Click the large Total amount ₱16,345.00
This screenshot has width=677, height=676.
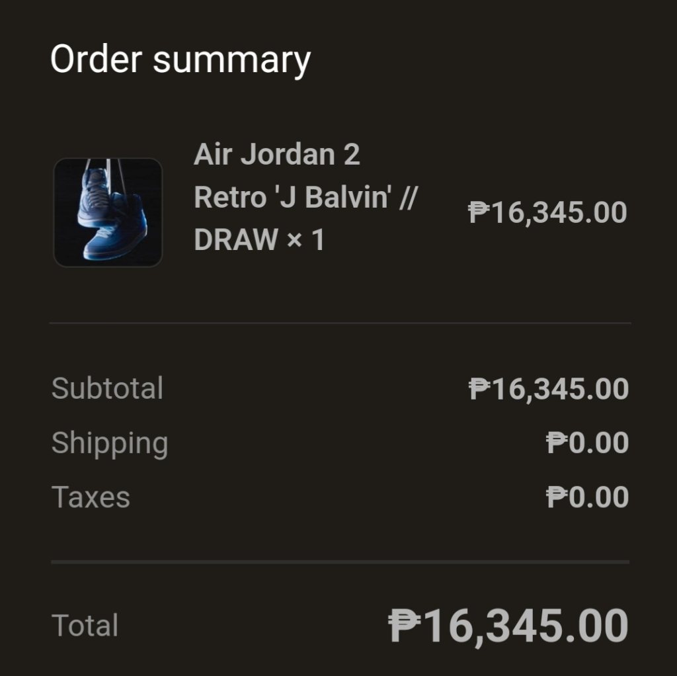pos(508,626)
